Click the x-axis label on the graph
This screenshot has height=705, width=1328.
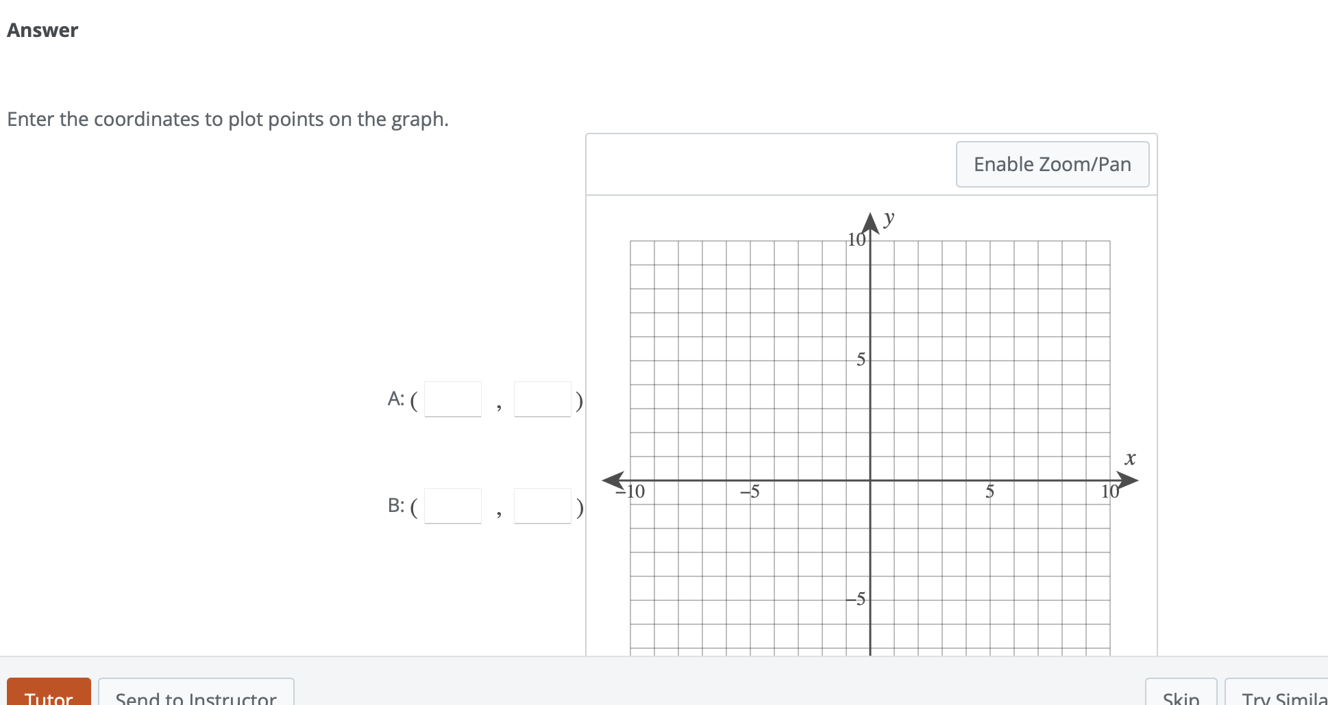pos(1129,459)
